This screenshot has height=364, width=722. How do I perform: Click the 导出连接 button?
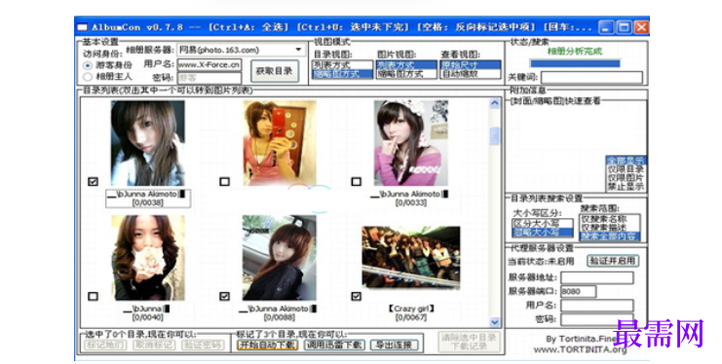click(395, 345)
